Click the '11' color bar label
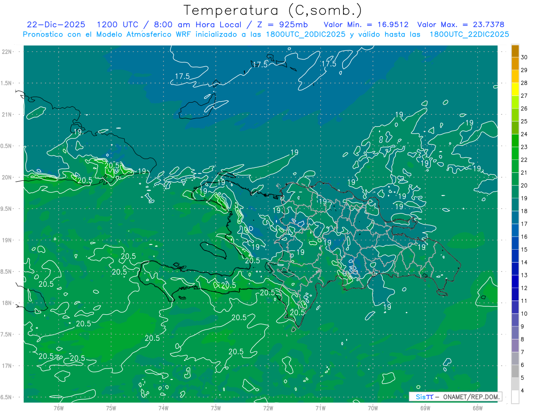Screen dimensions: 536x414 coord(524,301)
